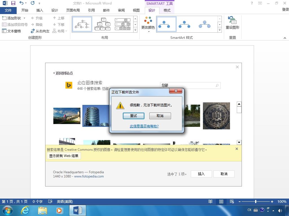The width and height of the screenshot is (289, 216).
Task: Close the image search dialog
Action: (237, 67)
